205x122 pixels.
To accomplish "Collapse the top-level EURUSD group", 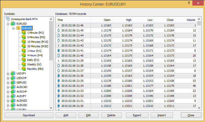I will click(x=8, y=24).
